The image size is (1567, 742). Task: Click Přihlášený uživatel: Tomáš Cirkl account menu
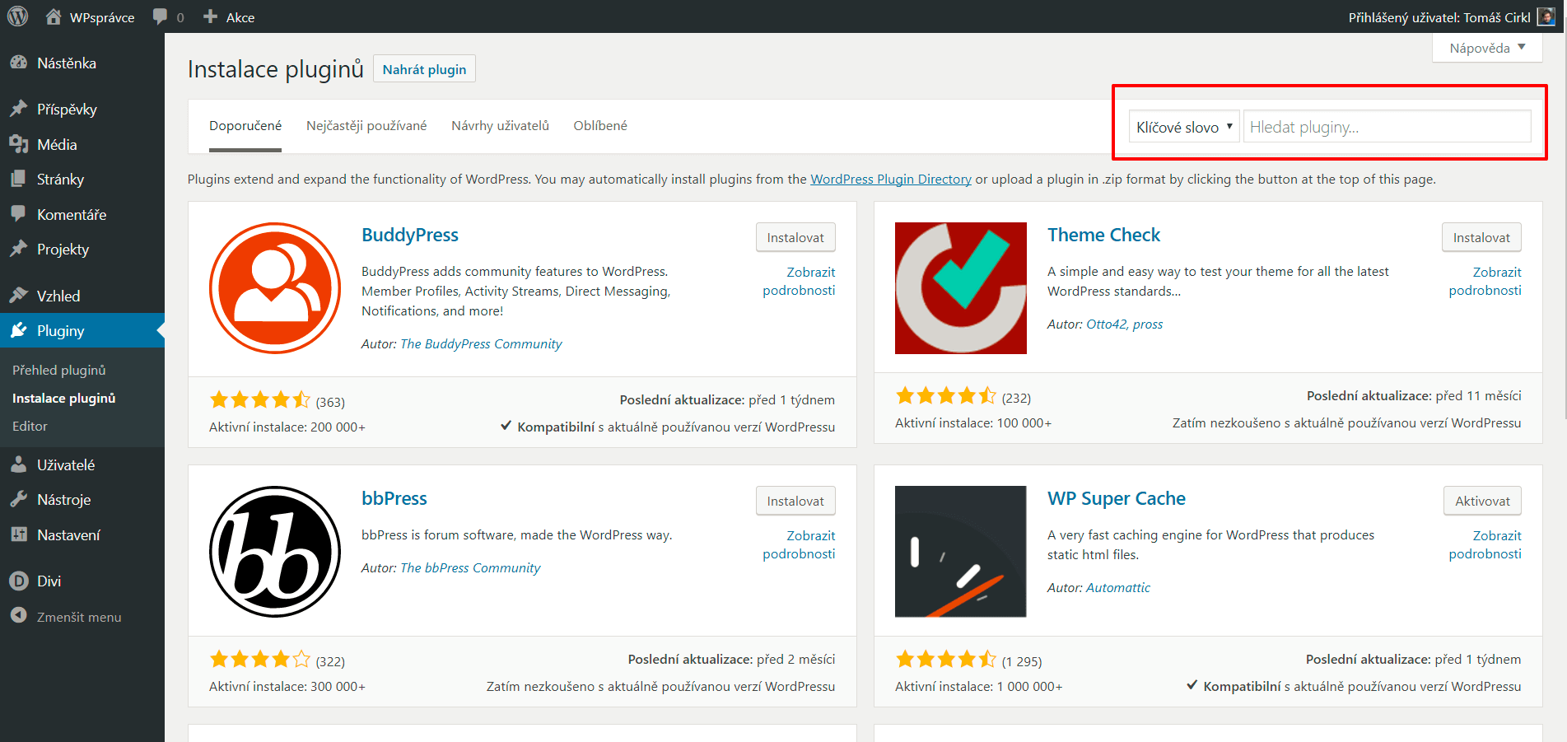point(1452,16)
